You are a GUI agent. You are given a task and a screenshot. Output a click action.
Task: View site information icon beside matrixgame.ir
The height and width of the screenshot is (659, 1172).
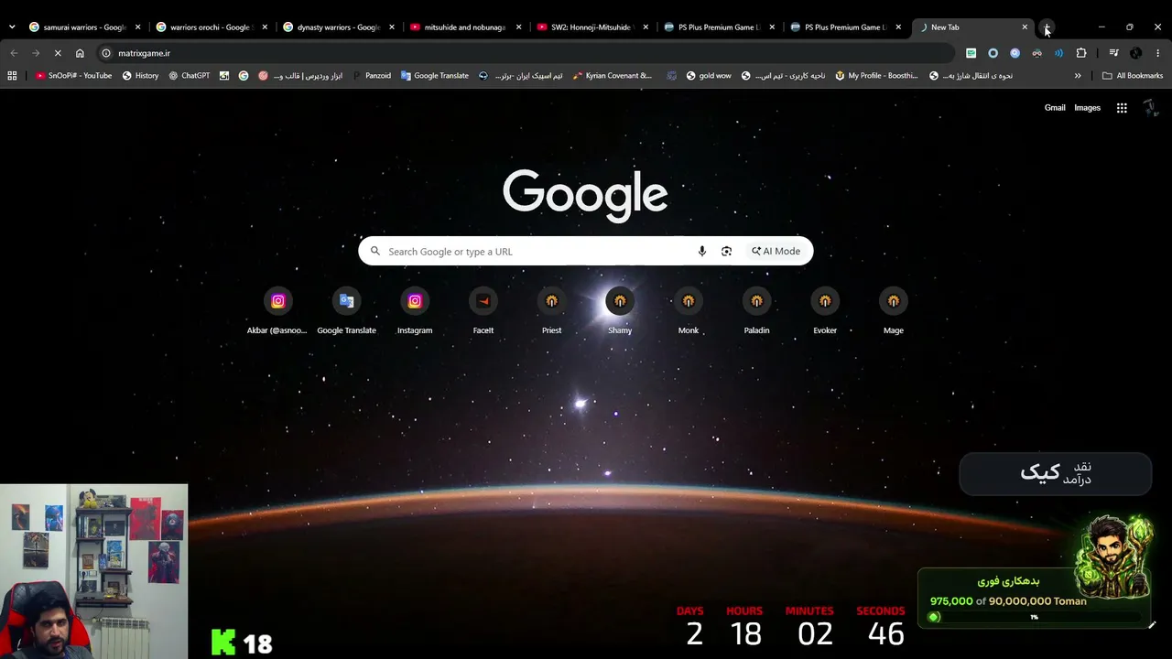106,53
